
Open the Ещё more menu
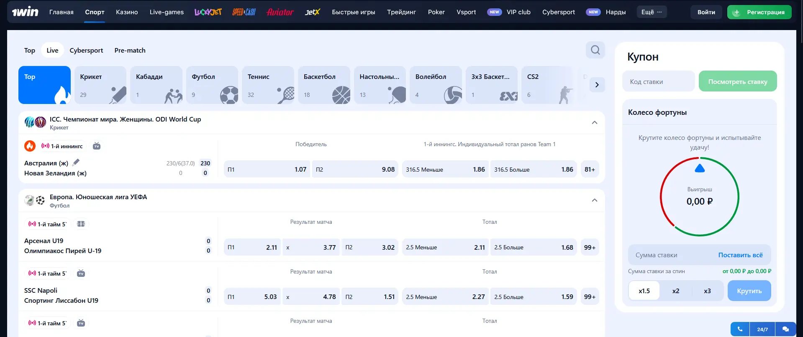[x=651, y=12]
